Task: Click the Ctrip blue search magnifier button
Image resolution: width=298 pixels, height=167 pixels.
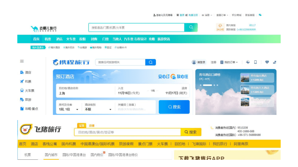Action: coord(150,62)
